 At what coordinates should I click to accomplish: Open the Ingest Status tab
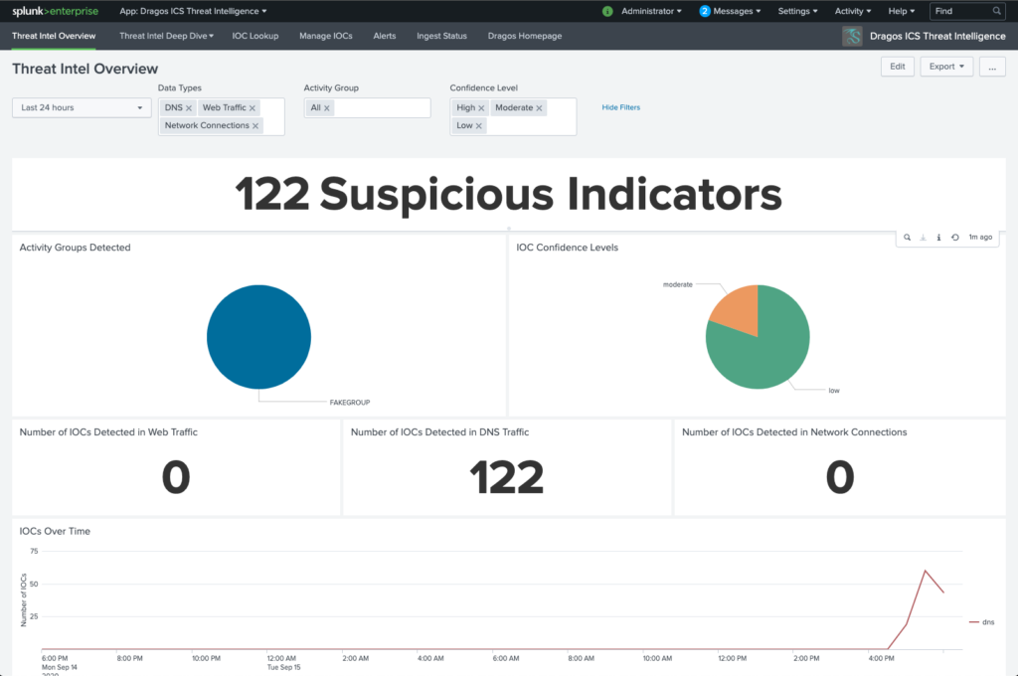441,37
